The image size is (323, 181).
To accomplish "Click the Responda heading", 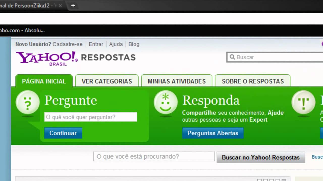I will [x=211, y=101].
